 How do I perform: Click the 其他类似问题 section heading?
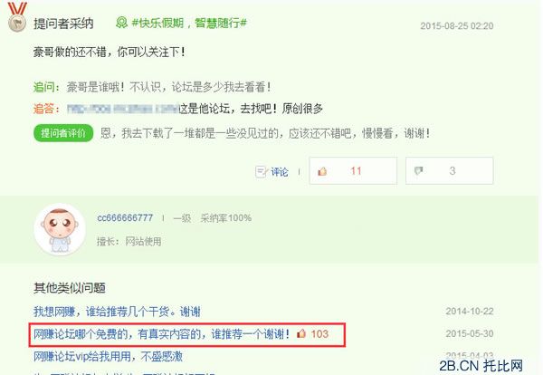tap(70, 288)
